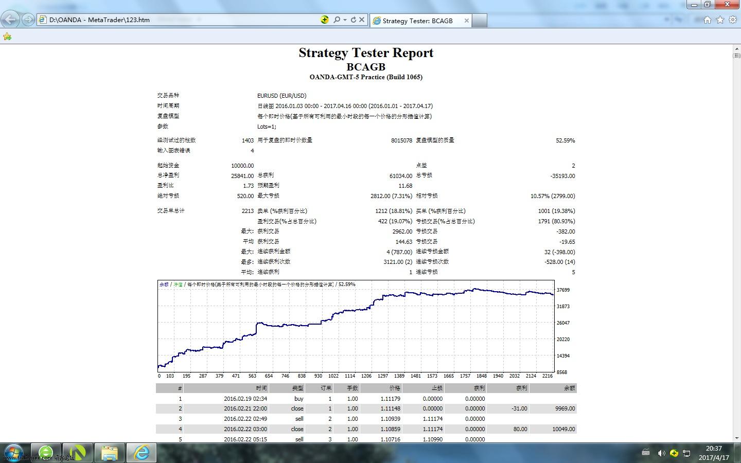Click the Refresh icon in address bar
This screenshot has height=463, width=741.
point(354,20)
